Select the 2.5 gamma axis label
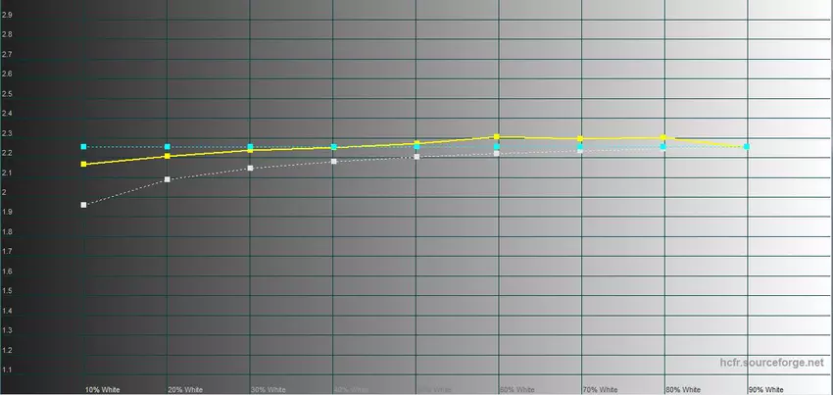 tap(8, 94)
